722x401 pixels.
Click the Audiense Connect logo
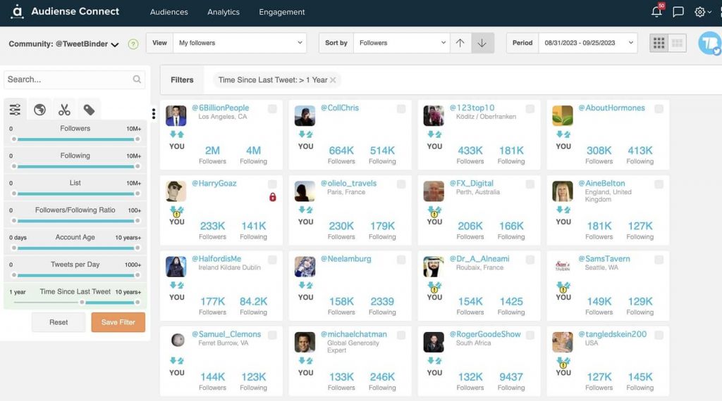[x=65, y=11]
